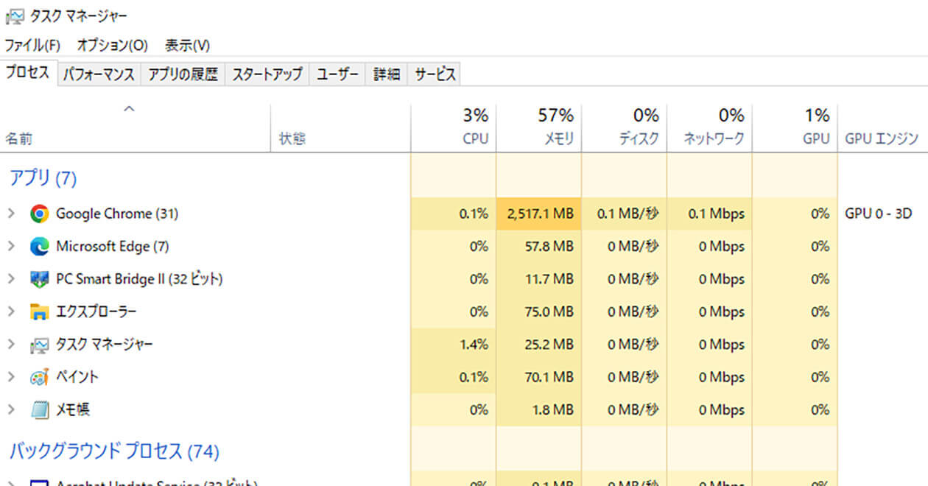Screen dimensions: 928x486
Task: Click the タスク マネージャー row icon
Action: [x=40, y=344]
